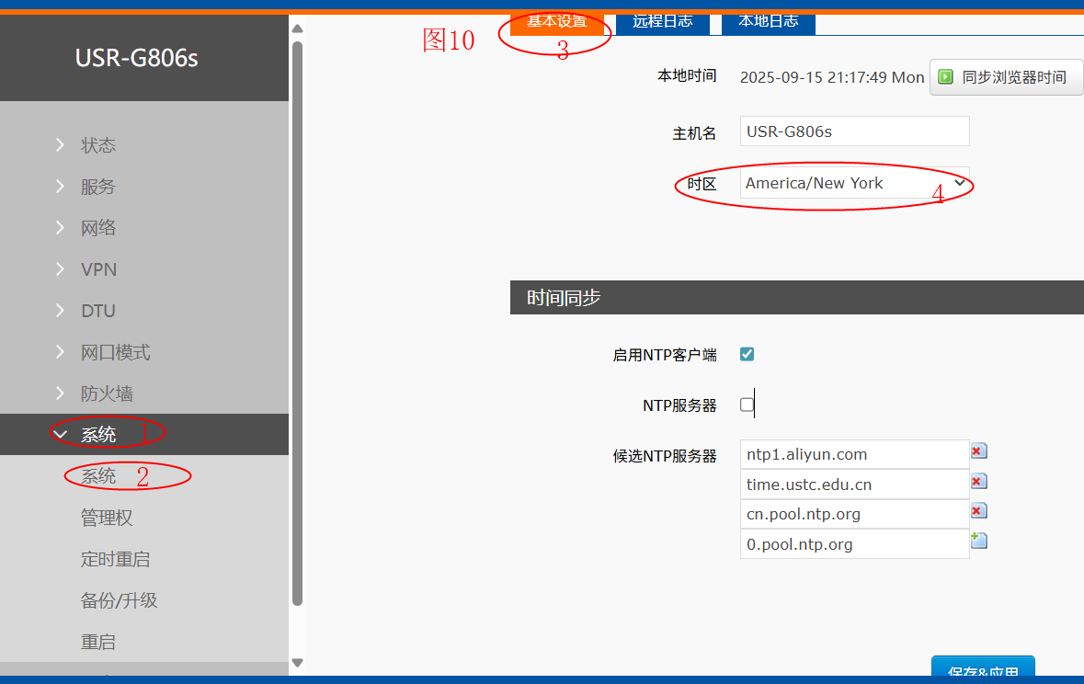This screenshot has height=684, width=1084.
Task: Delete the time.ustc.edu.cn server entry
Action: click(x=978, y=482)
